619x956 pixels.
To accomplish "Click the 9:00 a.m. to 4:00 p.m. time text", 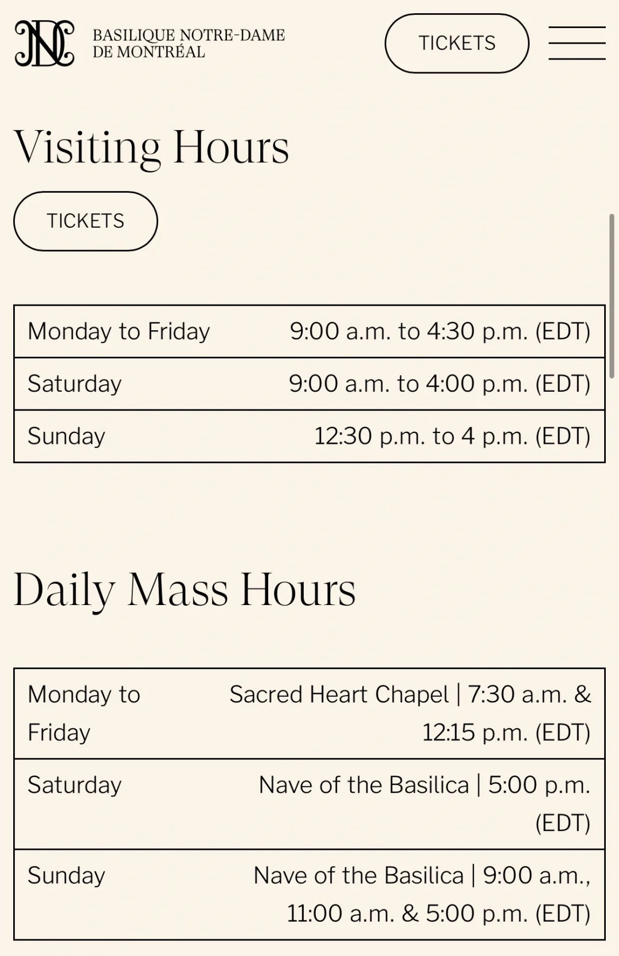I will (x=440, y=384).
